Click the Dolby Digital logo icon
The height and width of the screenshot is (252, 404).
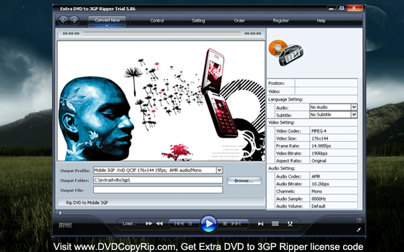click(x=65, y=225)
